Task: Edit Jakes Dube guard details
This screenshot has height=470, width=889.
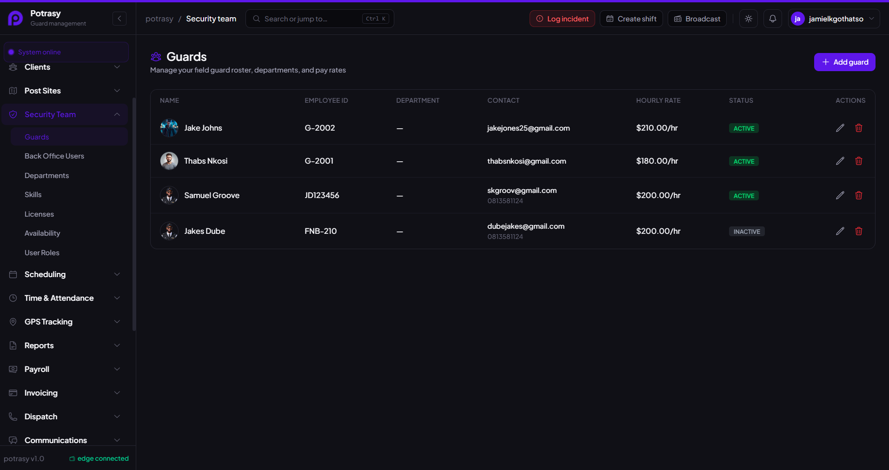Action: click(x=840, y=231)
